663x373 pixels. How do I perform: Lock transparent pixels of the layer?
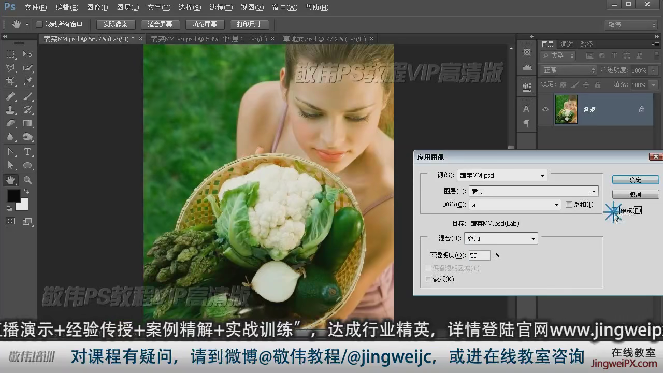coord(564,85)
